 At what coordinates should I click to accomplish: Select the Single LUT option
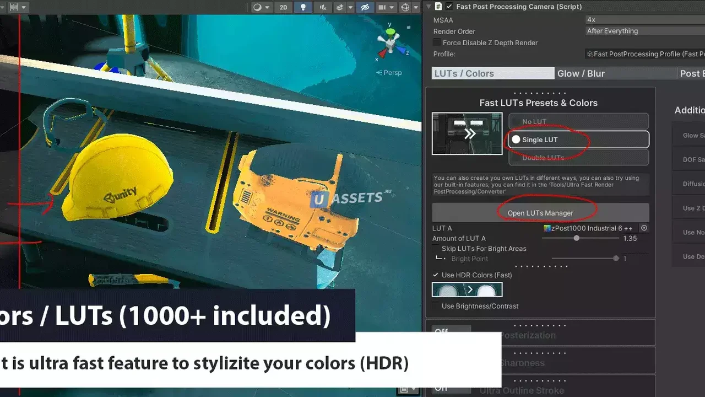(x=578, y=140)
